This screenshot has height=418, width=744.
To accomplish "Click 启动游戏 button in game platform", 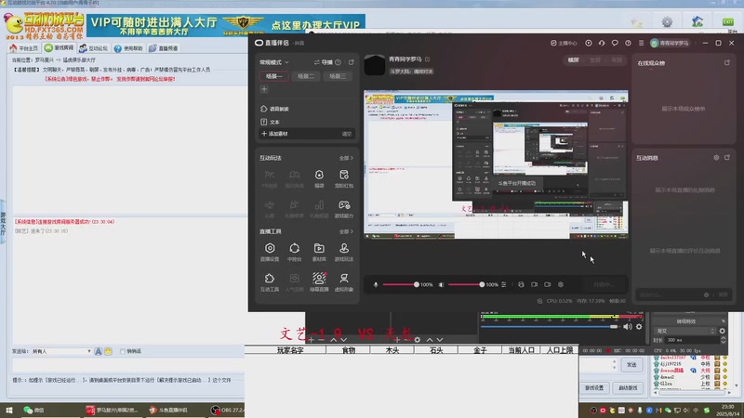I will 628,387.
